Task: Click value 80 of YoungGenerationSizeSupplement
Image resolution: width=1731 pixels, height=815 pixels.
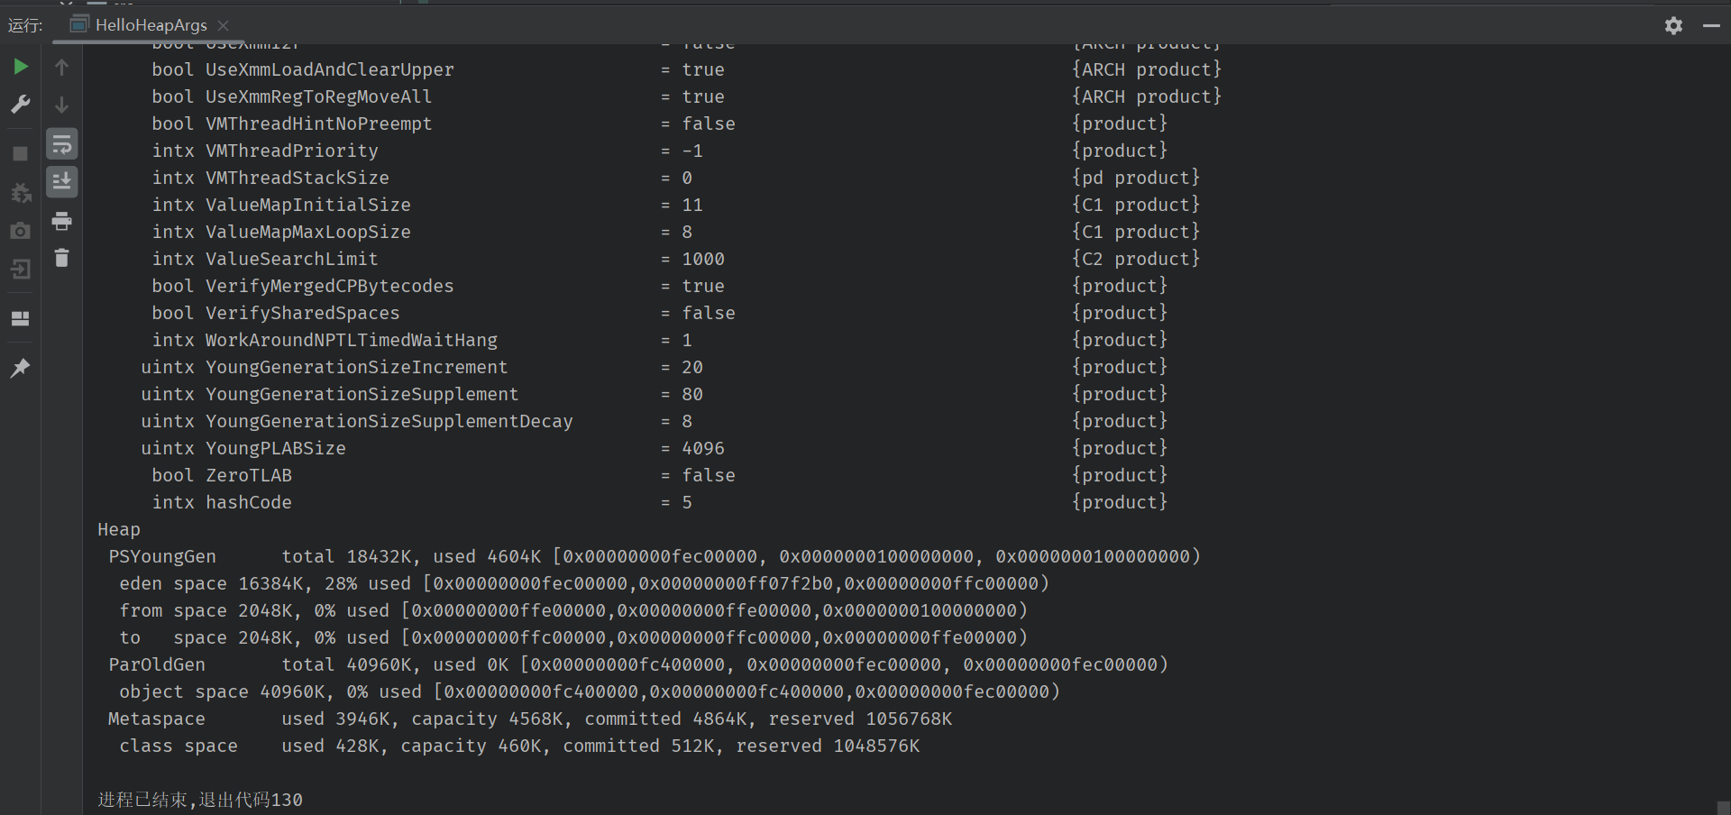Action: (692, 394)
